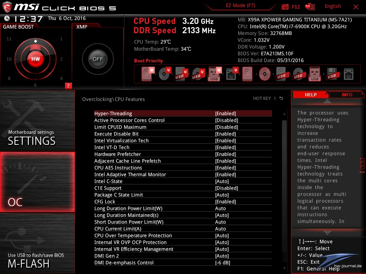
Task: Select the CFG Lock row
Action: click(x=183, y=202)
